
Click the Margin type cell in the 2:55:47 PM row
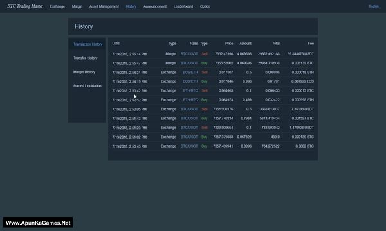click(171, 63)
